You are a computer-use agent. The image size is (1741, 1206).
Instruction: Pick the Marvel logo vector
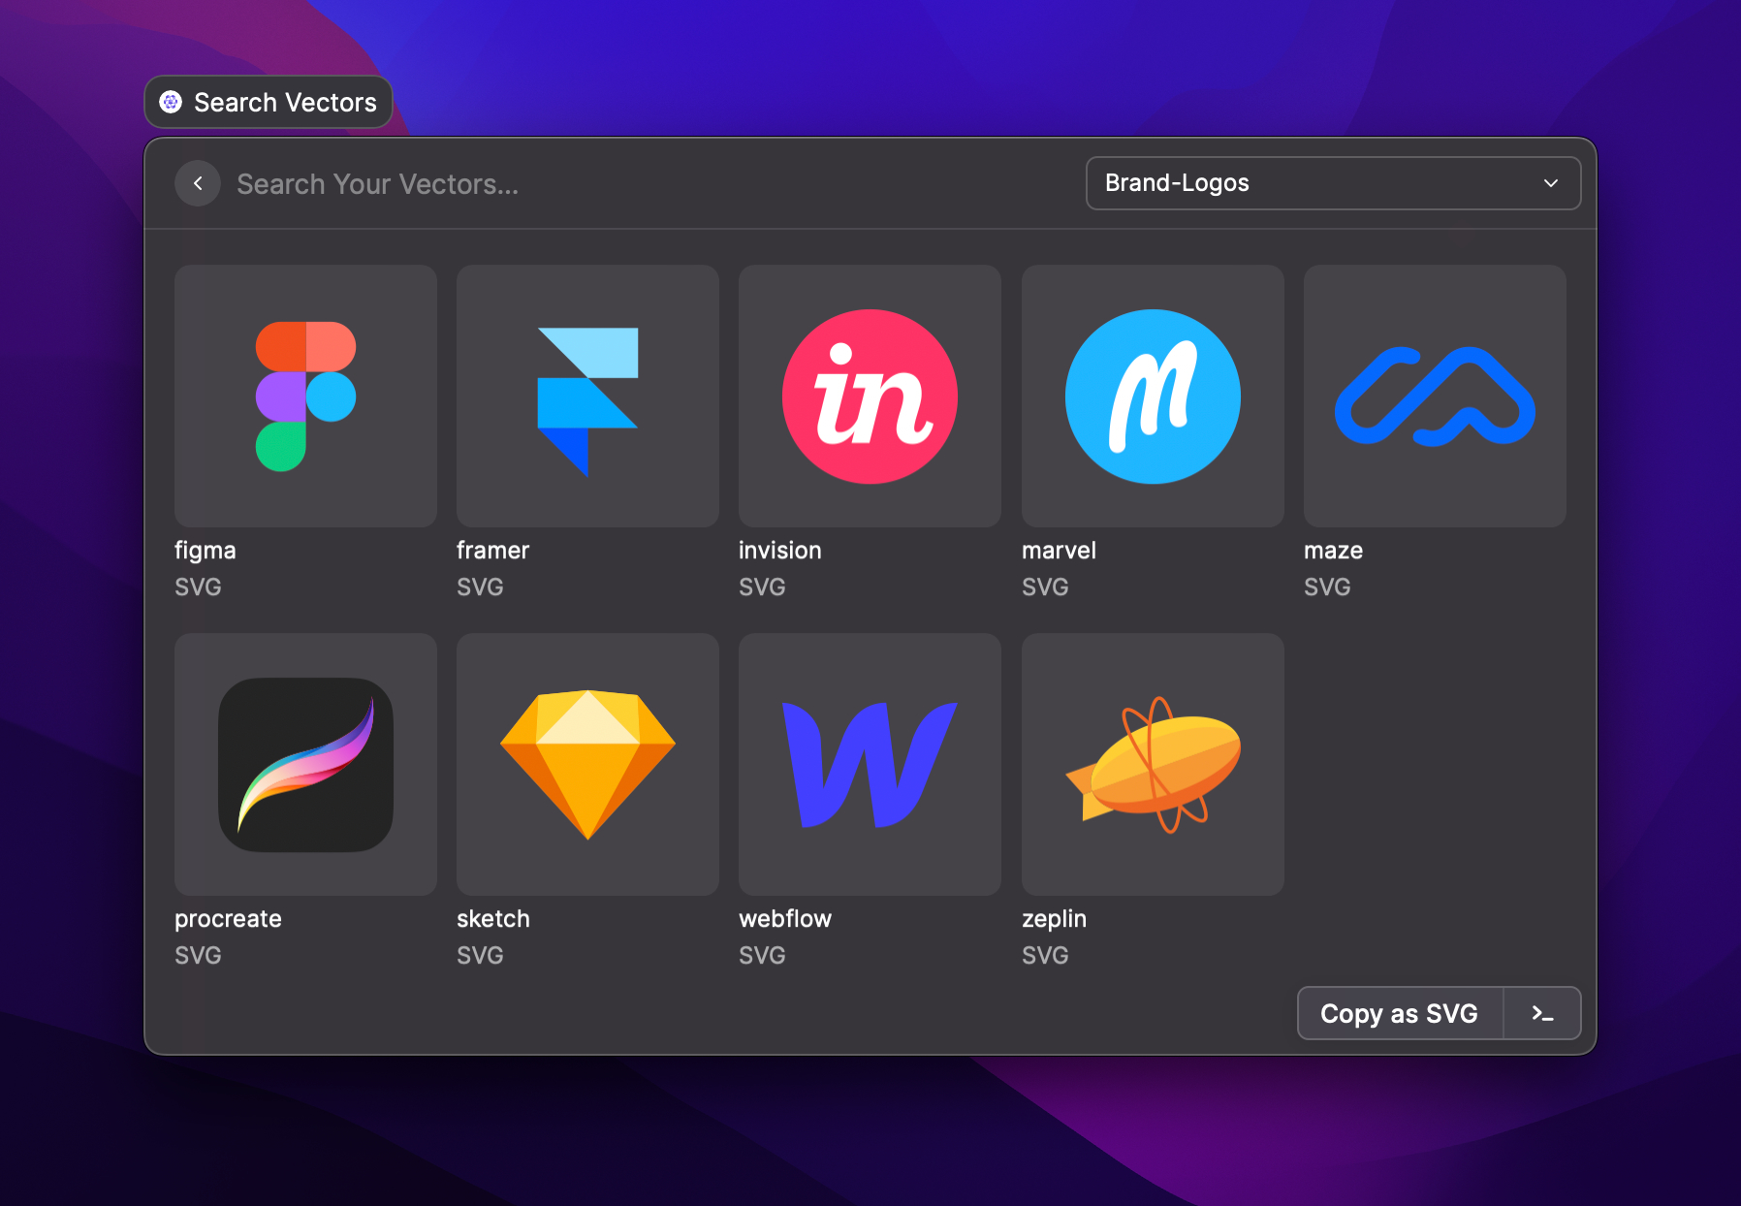[1153, 397]
